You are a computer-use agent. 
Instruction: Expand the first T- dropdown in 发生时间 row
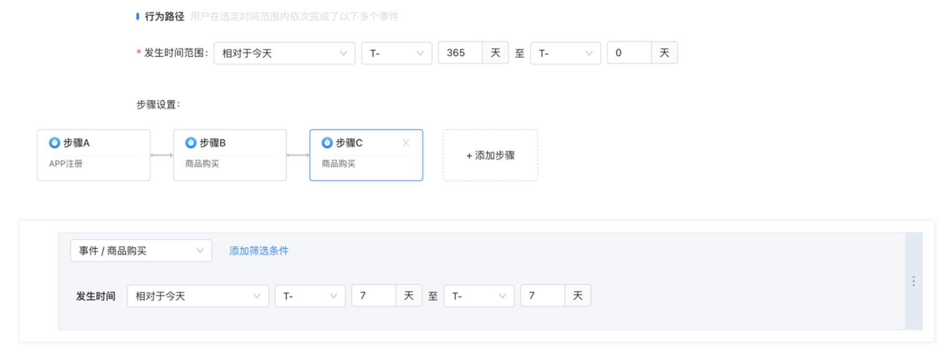(309, 296)
